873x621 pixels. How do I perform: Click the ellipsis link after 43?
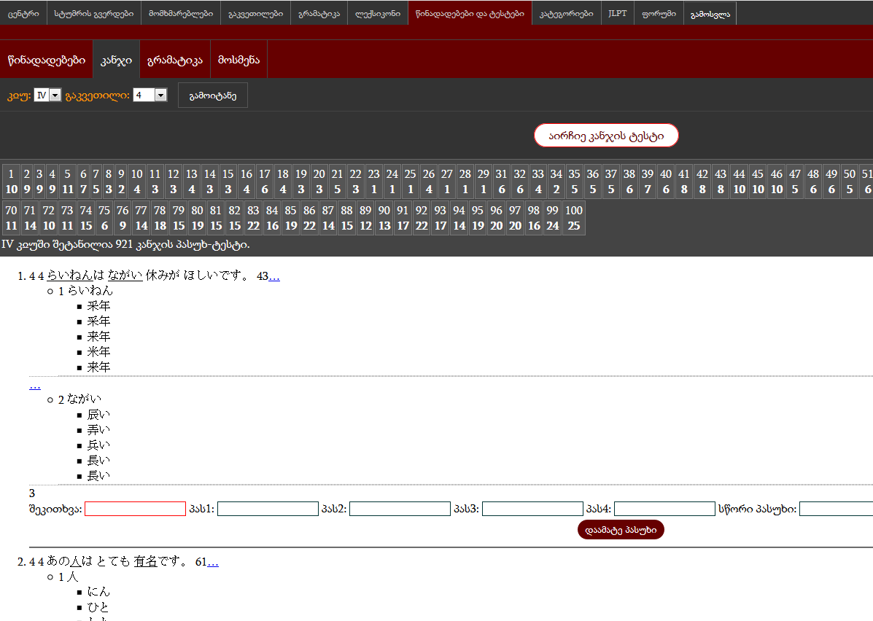(x=274, y=276)
